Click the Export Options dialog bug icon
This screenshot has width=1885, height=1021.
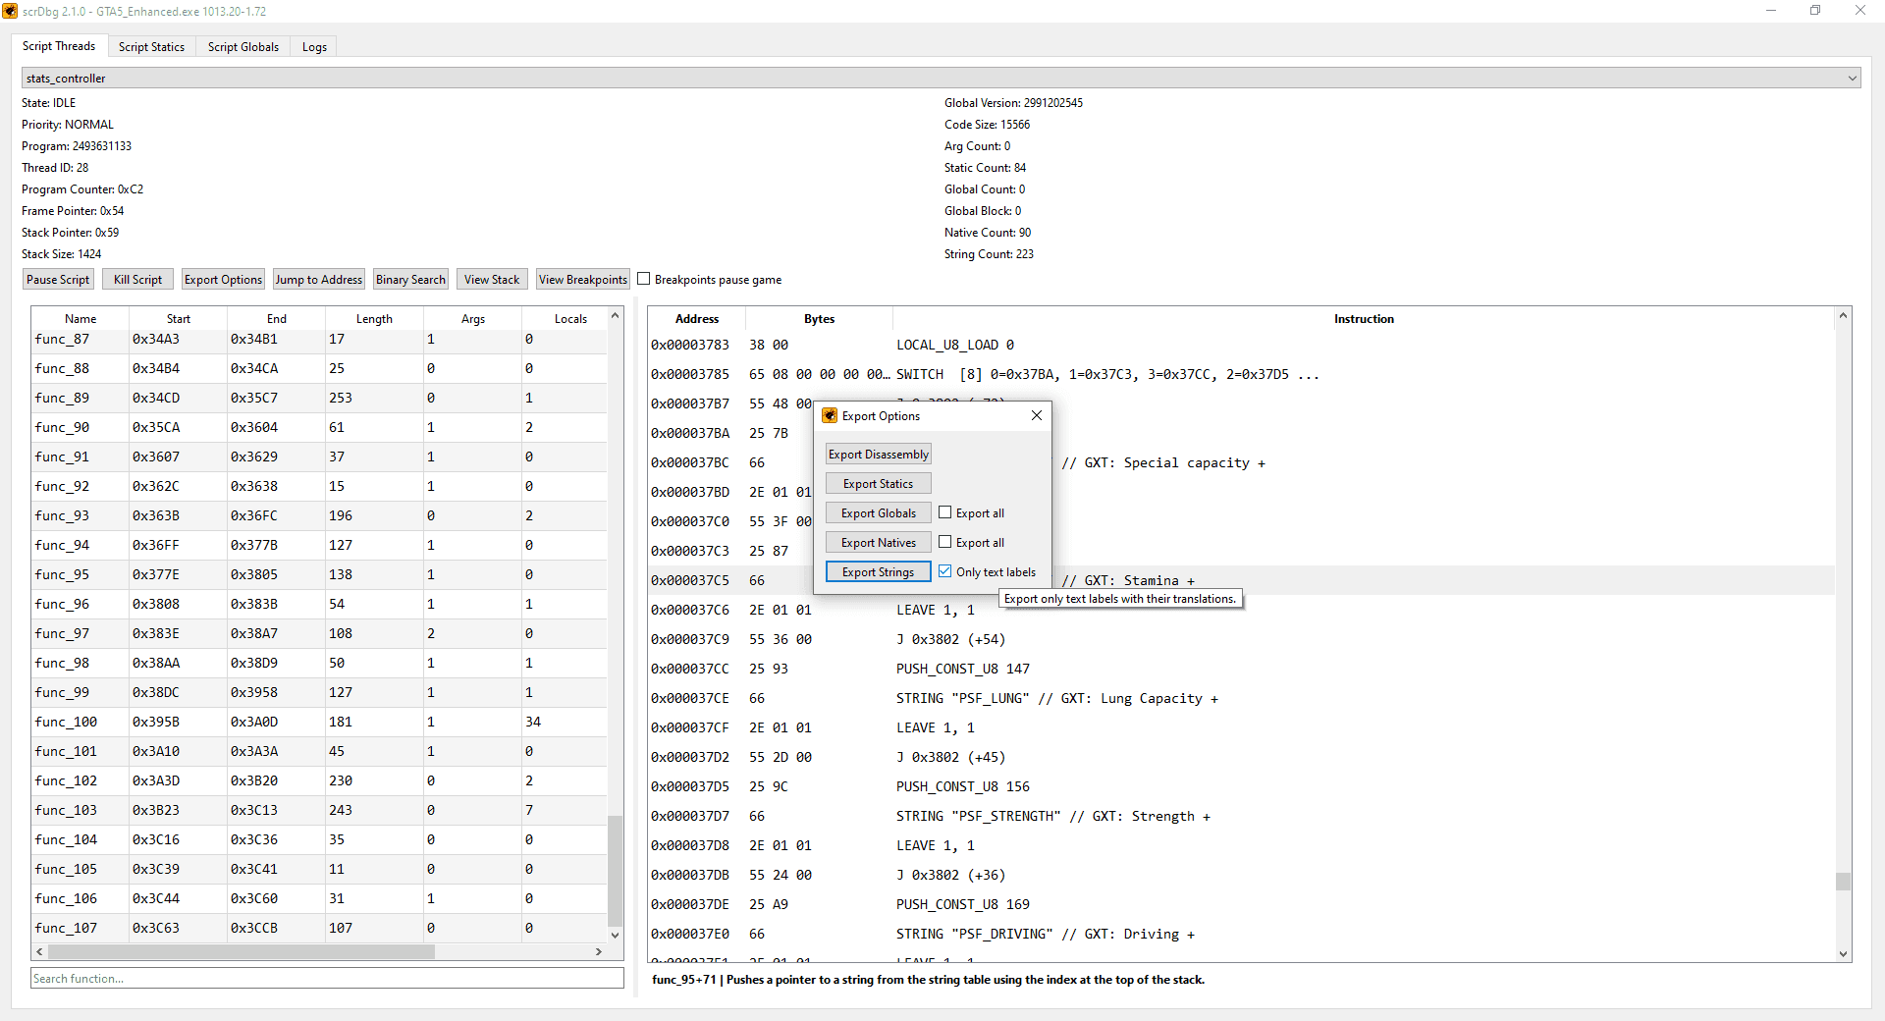coord(830,415)
